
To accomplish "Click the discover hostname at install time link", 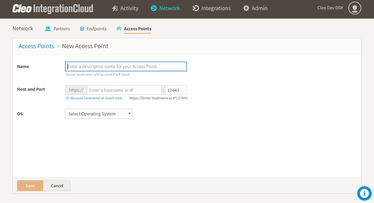I will click(x=94, y=98).
